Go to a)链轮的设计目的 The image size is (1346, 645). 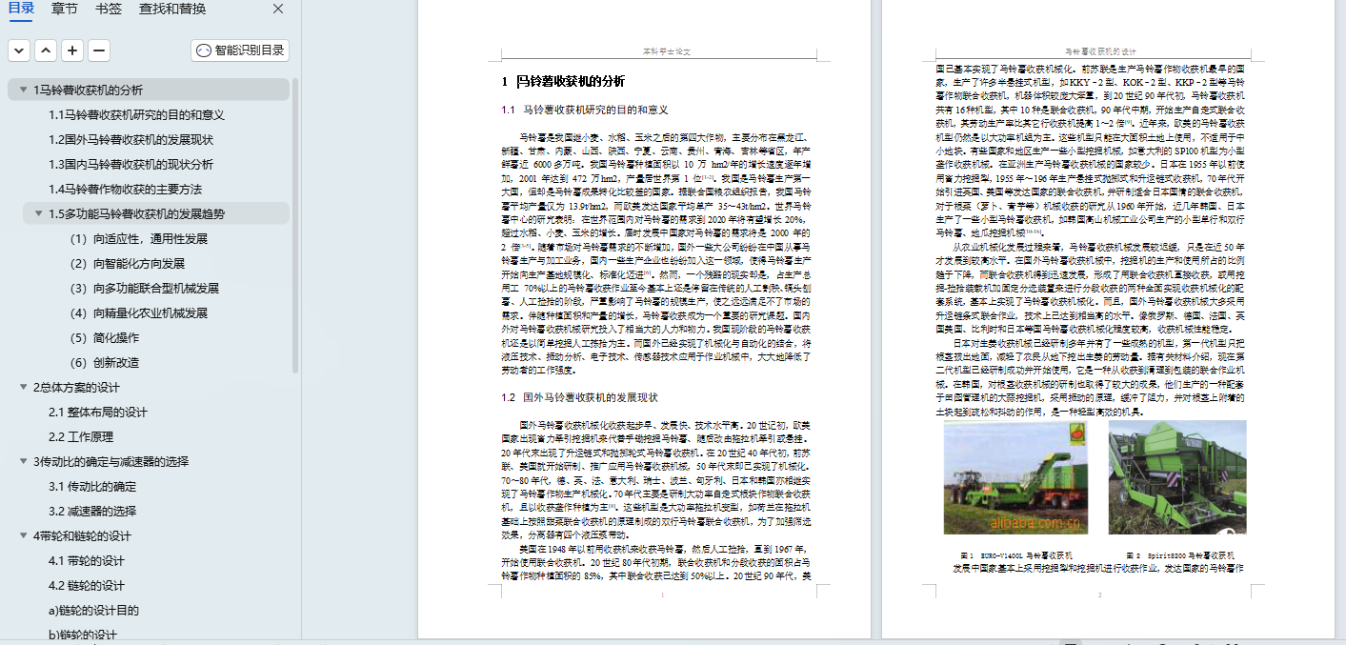93,611
